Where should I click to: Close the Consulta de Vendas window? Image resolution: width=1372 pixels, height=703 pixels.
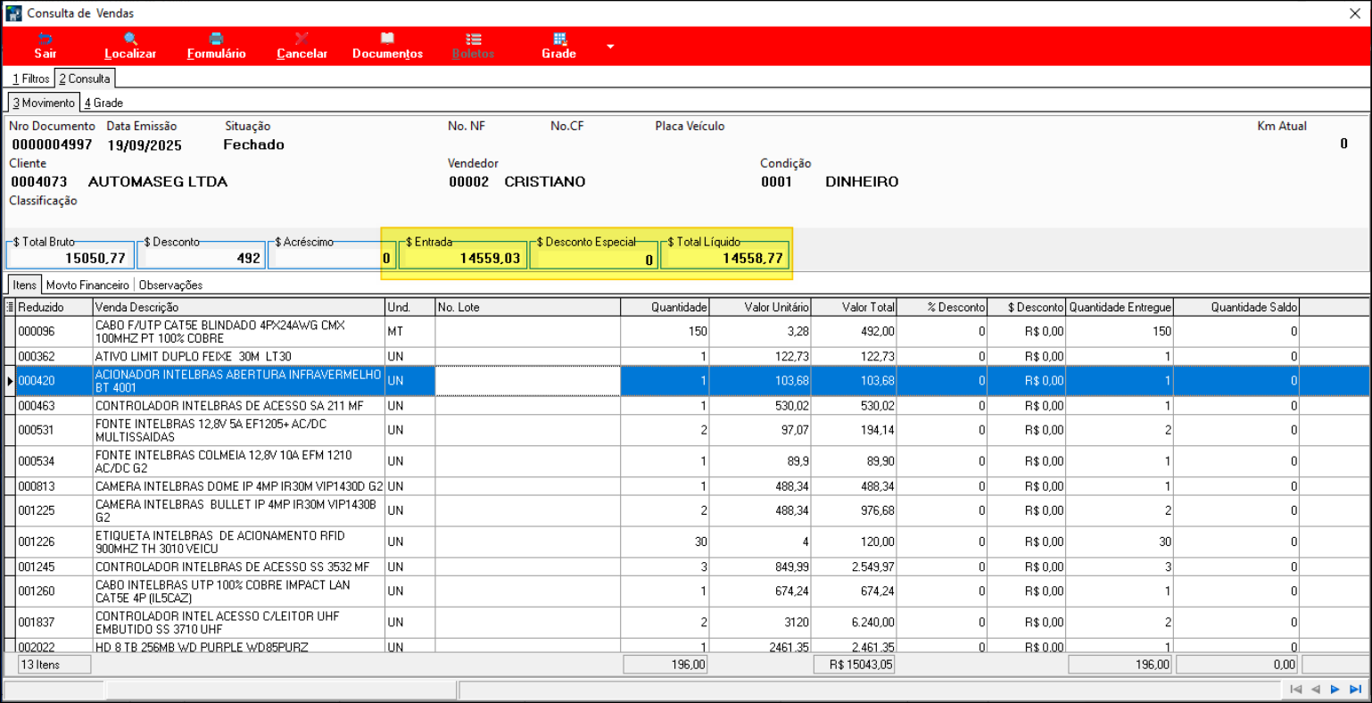[x=1354, y=13]
